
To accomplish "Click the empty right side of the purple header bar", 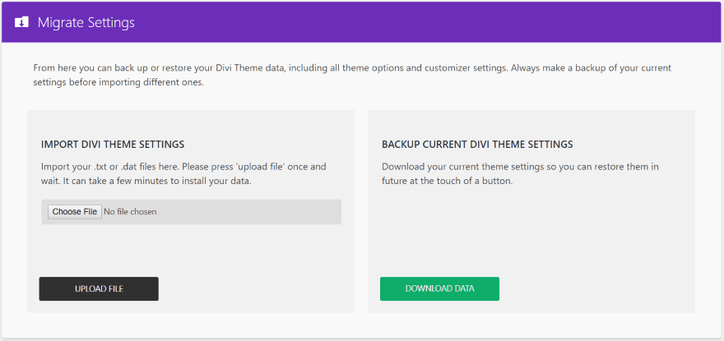I will pos(494,22).
